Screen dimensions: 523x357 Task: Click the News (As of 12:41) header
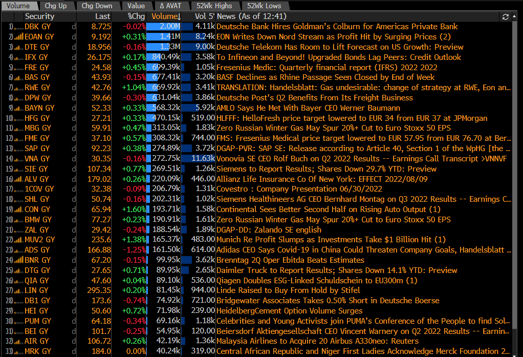(251, 16)
